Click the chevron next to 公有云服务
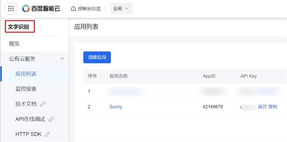This screenshot has width=287, height=142. (x=62, y=59)
